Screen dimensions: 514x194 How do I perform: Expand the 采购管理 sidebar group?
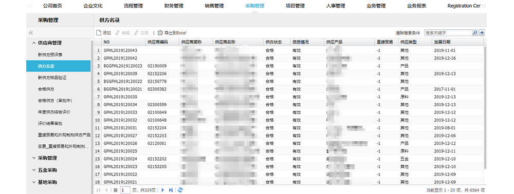coord(34,158)
